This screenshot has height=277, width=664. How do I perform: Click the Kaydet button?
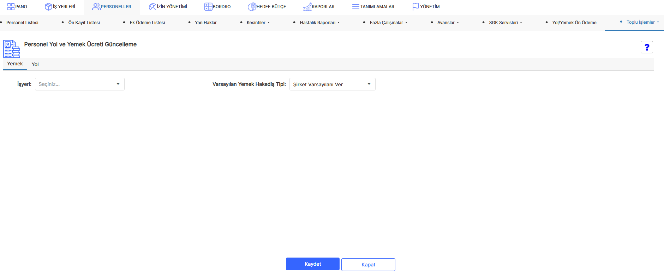pos(313,264)
